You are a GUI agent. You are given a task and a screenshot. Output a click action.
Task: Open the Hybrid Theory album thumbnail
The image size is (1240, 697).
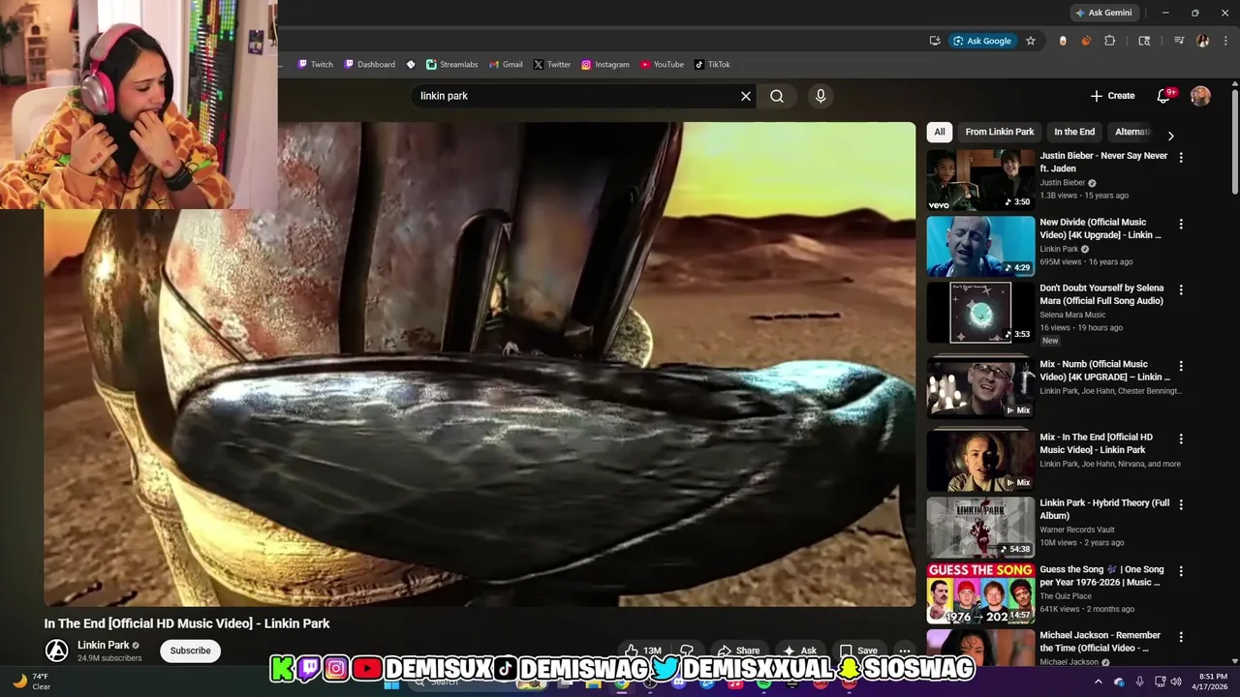click(980, 527)
